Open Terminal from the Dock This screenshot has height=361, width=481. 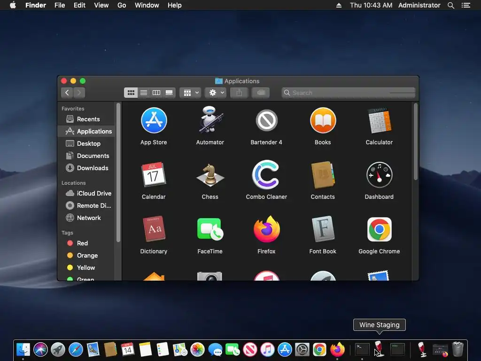pos(362,349)
